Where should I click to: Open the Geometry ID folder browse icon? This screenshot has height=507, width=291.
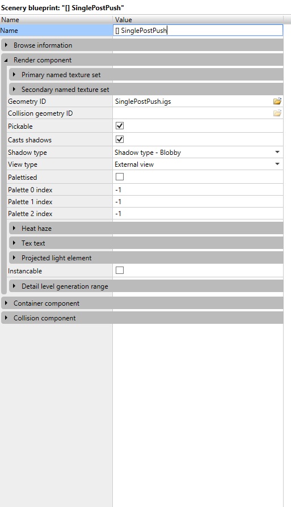[x=277, y=101]
